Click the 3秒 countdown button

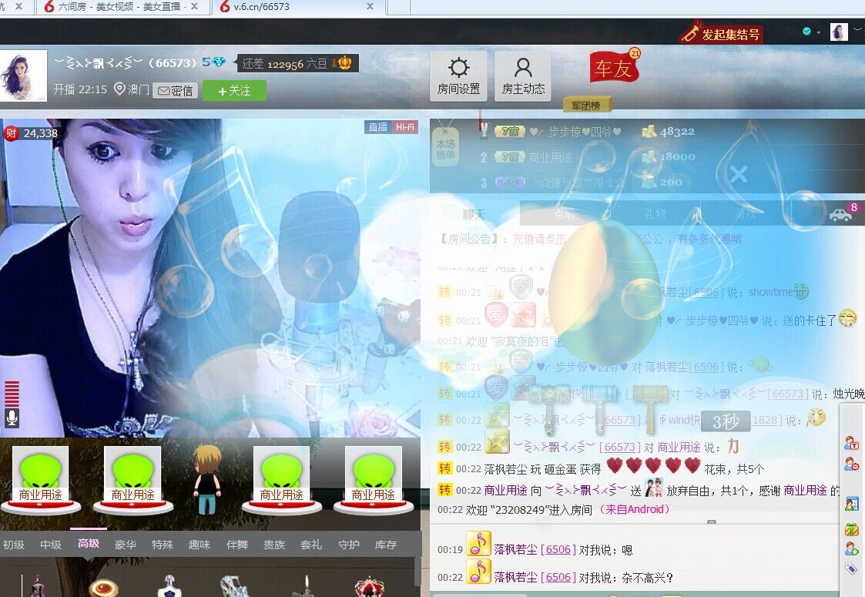coord(726,422)
